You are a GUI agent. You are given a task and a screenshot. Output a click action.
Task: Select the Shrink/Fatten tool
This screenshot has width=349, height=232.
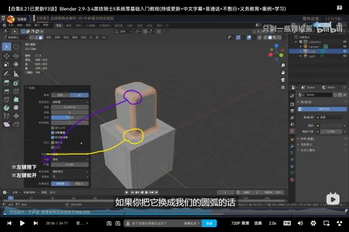(x=16, y=116)
